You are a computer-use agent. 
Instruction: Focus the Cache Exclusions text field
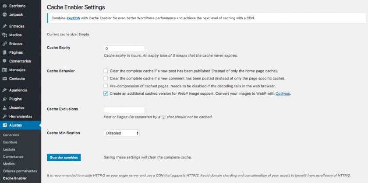click(x=124, y=110)
